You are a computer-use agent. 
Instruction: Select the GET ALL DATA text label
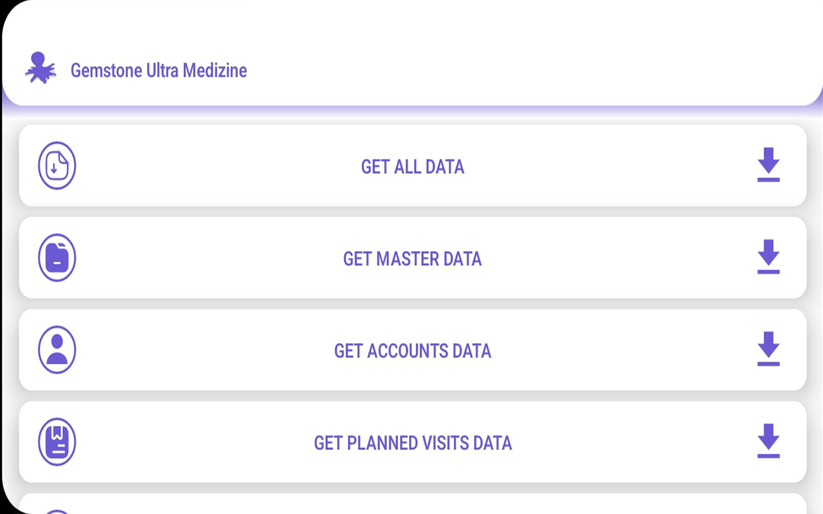point(412,166)
